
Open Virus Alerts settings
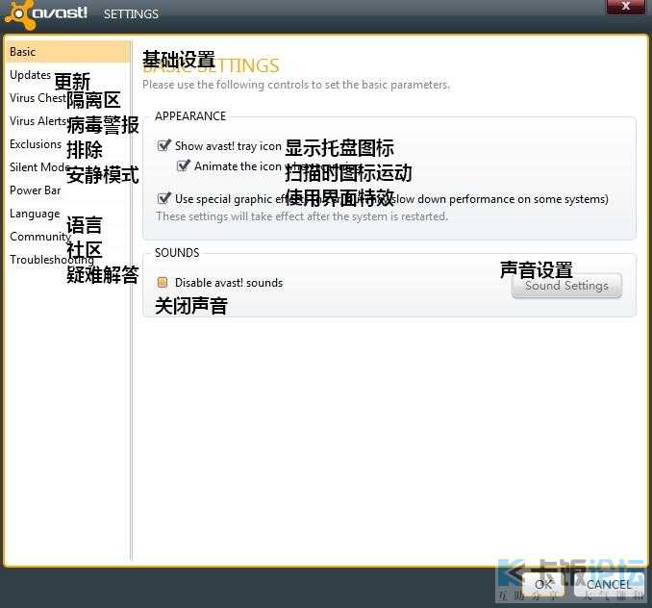38,121
